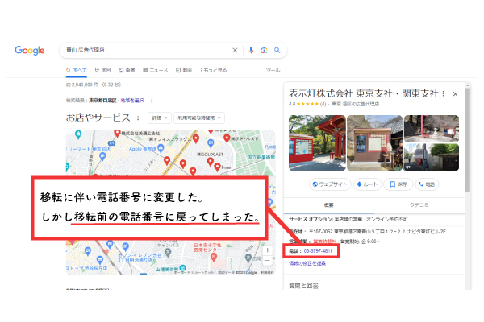
Task: Zoom in the map with plus button
Action: pos(268,250)
